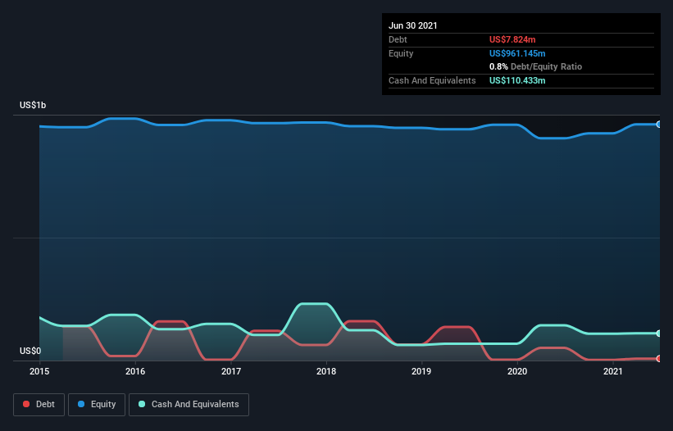The width and height of the screenshot is (673, 431).
Task: Select the blue Equity endpoint marker
Action: click(659, 125)
